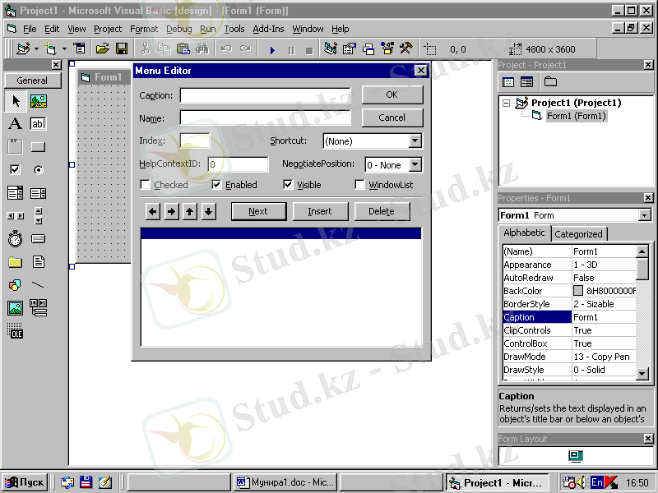The height and width of the screenshot is (493, 658).
Task: Expand the NegotiatePosition combo box
Action: click(415, 165)
